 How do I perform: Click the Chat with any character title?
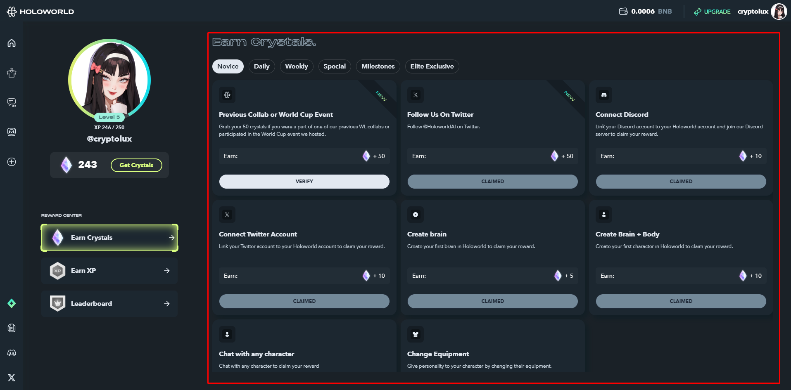tap(257, 354)
